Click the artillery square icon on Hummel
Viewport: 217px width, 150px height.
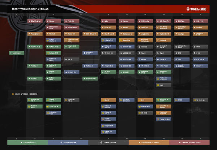click(x=121, y=21)
